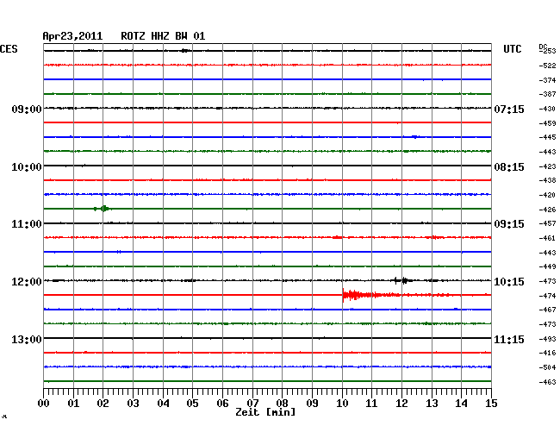This screenshot has width=560, height=426.
Task: Click the 06 minute axis label
Action: [222, 404]
